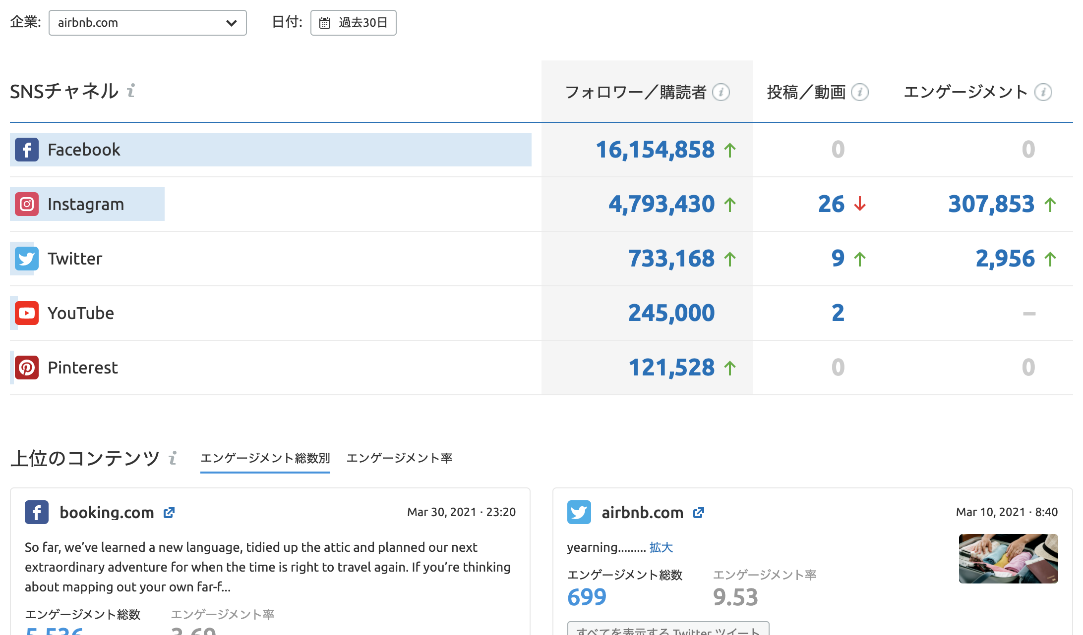Switch to エンゲージメント率 tab
This screenshot has width=1083, height=635.
399,458
